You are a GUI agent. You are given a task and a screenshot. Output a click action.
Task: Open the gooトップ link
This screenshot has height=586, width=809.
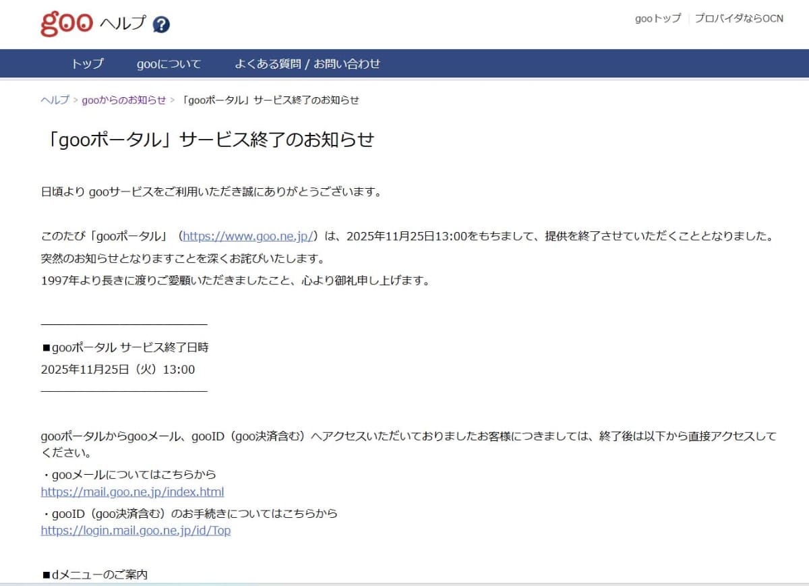pyautogui.click(x=658, y=18)
